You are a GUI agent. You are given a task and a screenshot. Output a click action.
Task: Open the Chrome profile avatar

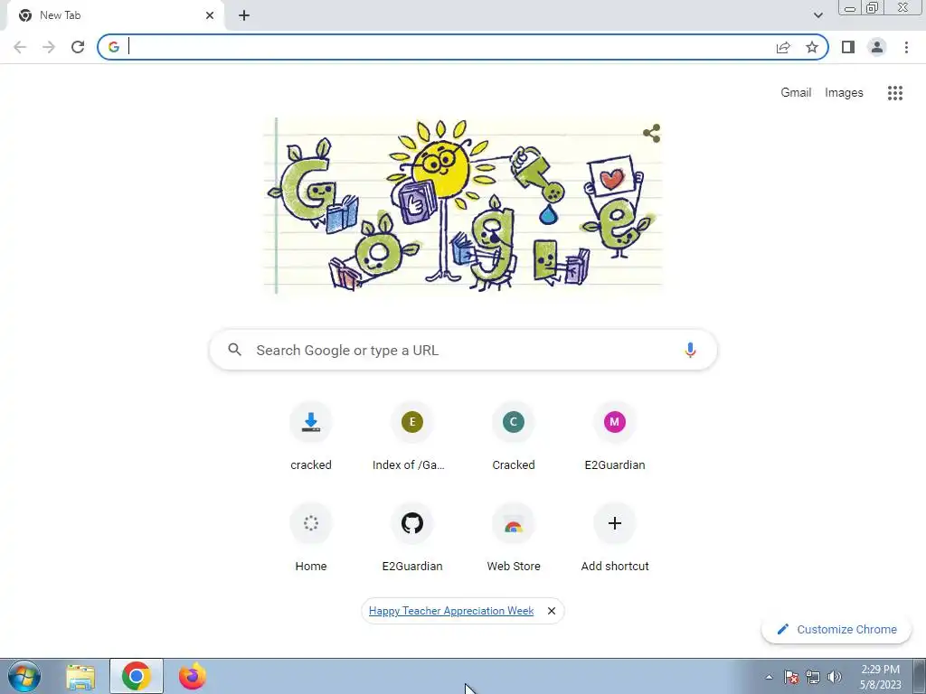[x=877, y=47]
